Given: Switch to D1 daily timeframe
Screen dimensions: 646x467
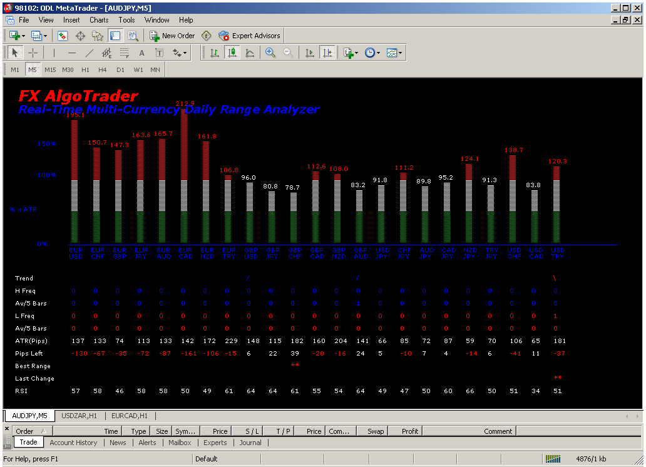Looking at the screenshot, I should tap(120, 69).
